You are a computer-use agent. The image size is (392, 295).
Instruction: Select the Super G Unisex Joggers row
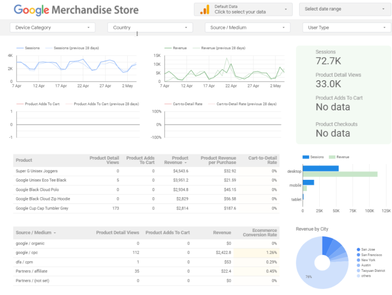[146, 171]
